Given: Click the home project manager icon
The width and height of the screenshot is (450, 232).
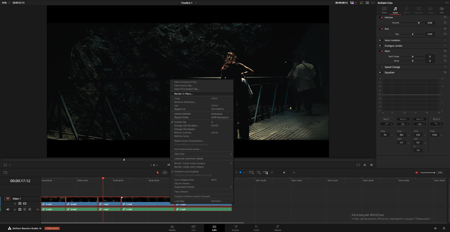Looking at the screenshot, I should click(435, 228).
